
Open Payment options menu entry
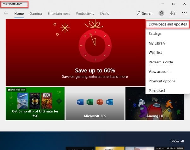(x=168, y=81)
